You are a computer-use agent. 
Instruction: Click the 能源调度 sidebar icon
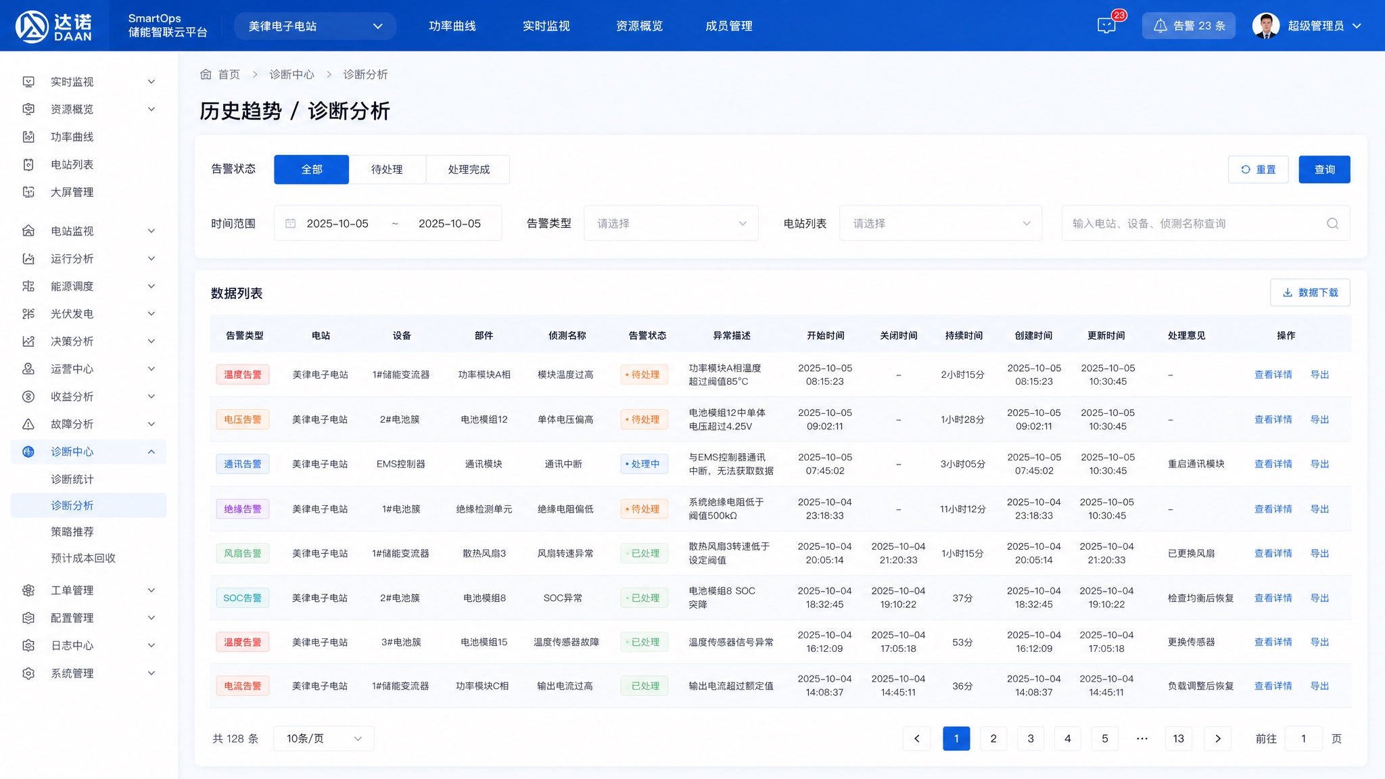click(28, 287)
